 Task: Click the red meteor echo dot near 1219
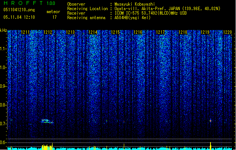click(210, 121)
